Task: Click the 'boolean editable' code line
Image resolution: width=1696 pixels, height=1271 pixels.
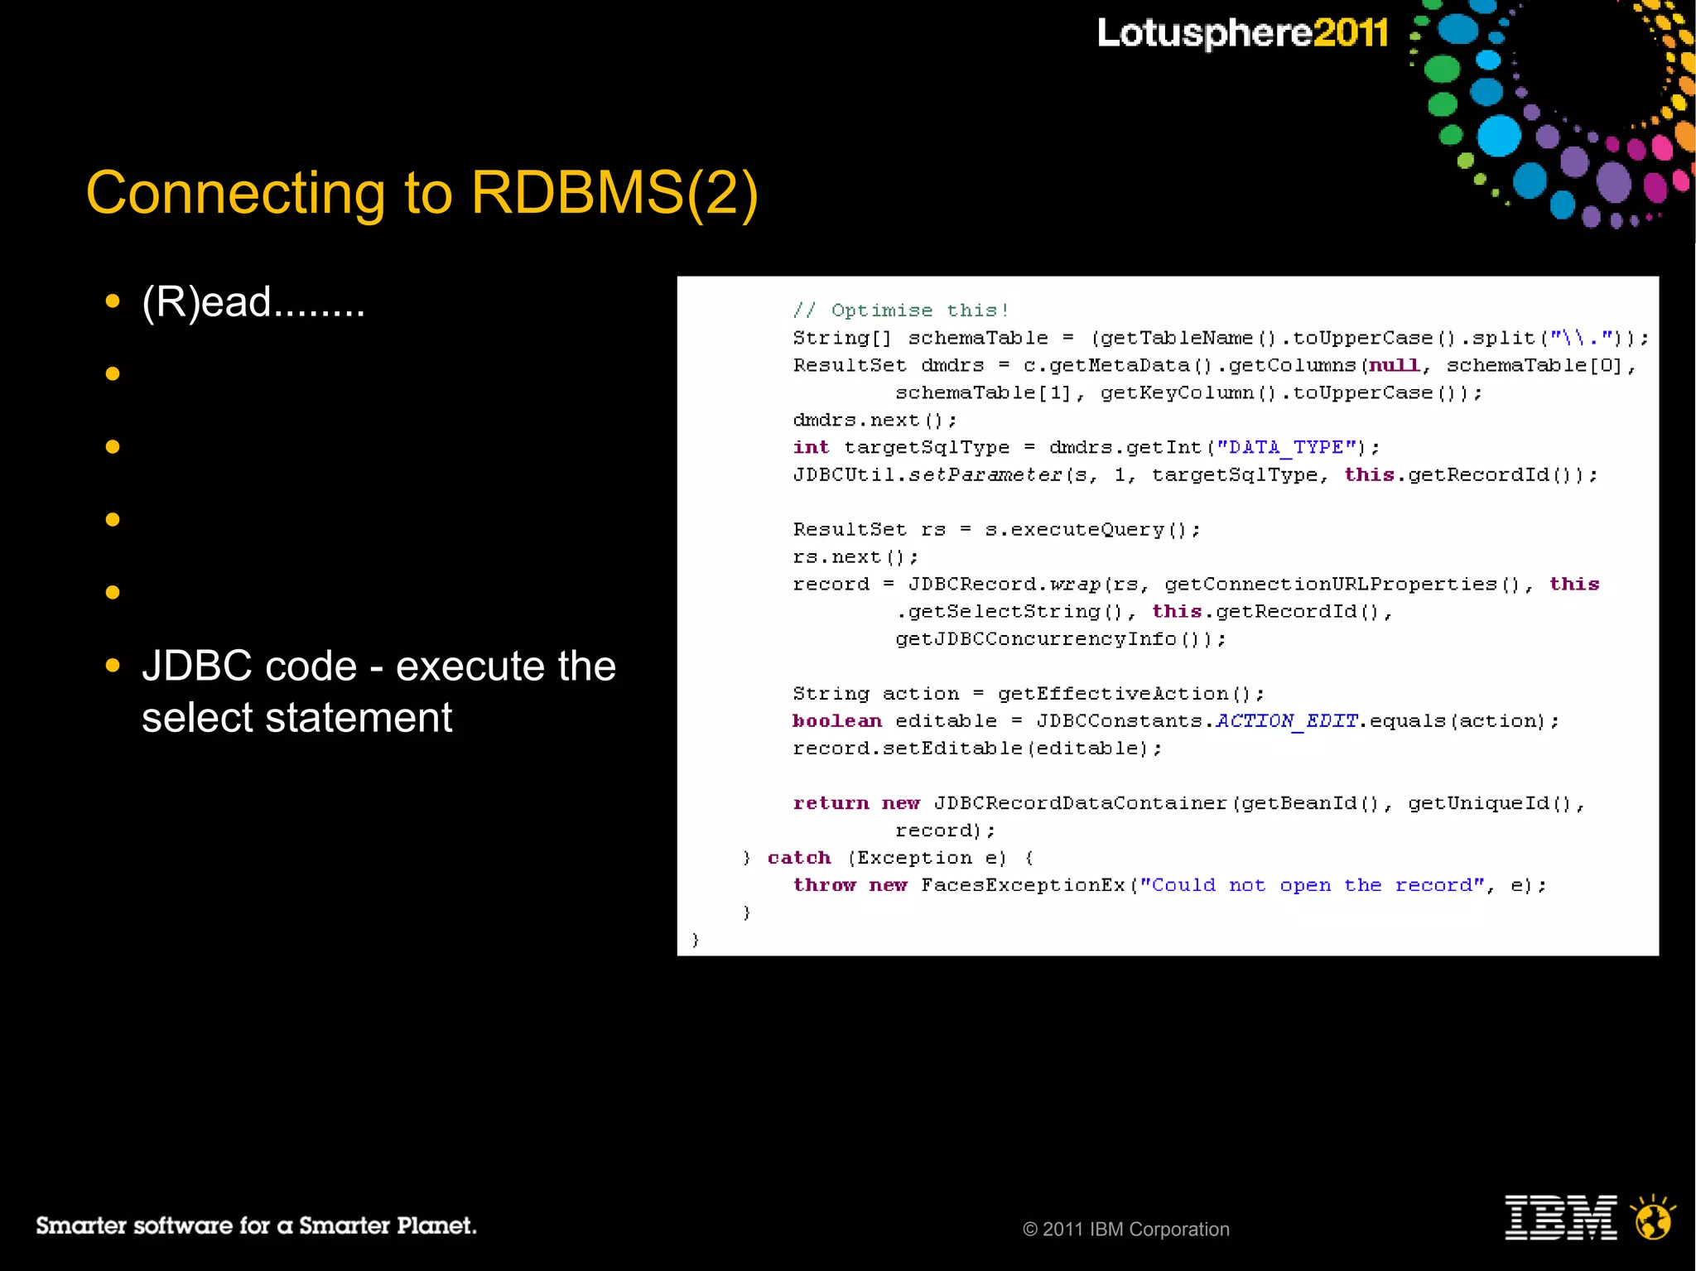Action: (x=1176, y=720)
